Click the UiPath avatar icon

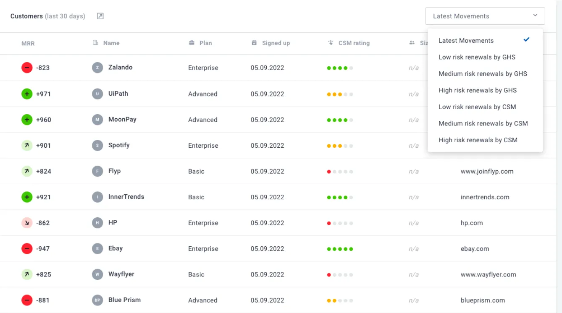coord(97,94)
